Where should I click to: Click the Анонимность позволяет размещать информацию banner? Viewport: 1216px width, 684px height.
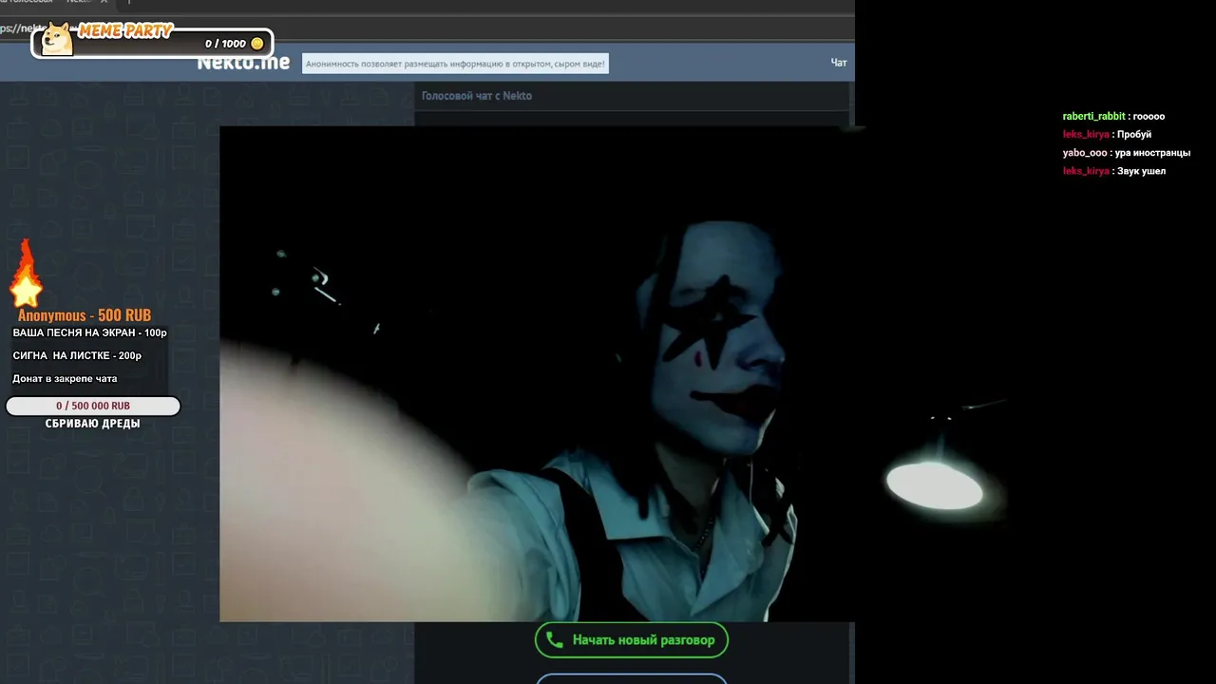(x=455, y=64)
